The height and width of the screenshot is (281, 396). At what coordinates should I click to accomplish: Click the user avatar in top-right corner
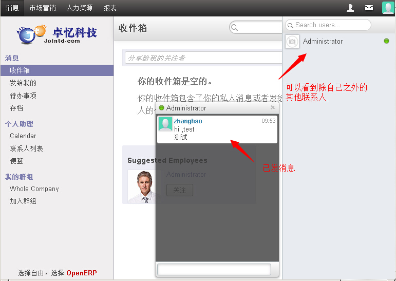click(388, 8)
